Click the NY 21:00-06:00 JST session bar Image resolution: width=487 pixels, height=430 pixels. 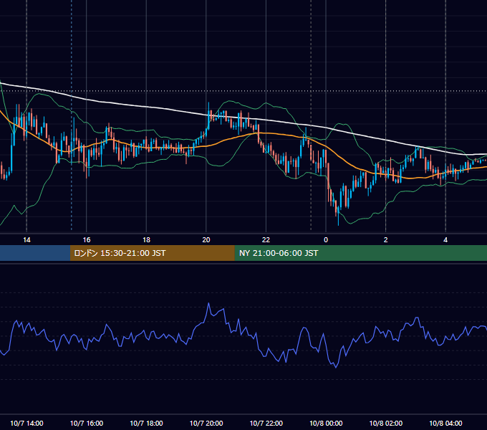(x=360, y=253)
